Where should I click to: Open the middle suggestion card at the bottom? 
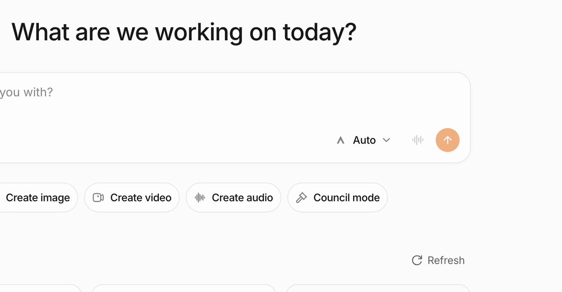tap(184, 288)
